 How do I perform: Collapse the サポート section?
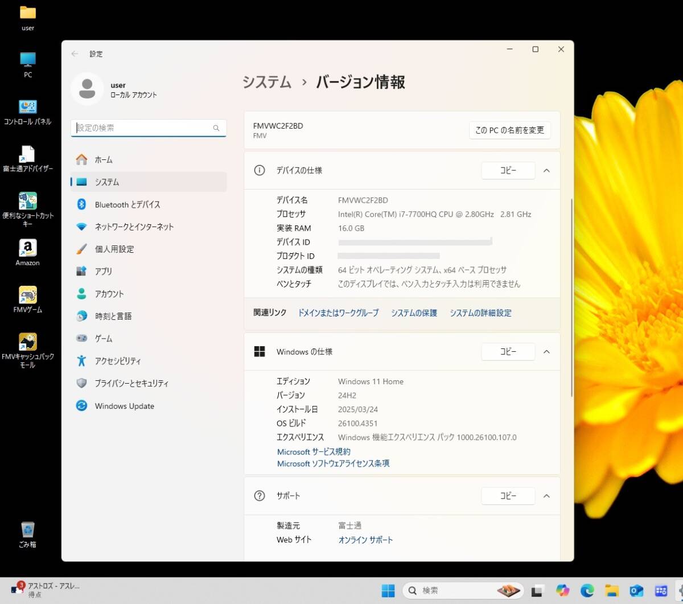546,496
